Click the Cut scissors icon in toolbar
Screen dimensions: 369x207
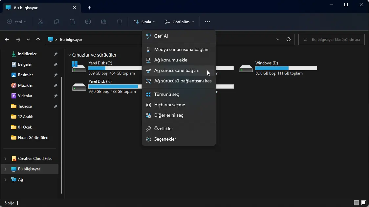click(41, 22)
